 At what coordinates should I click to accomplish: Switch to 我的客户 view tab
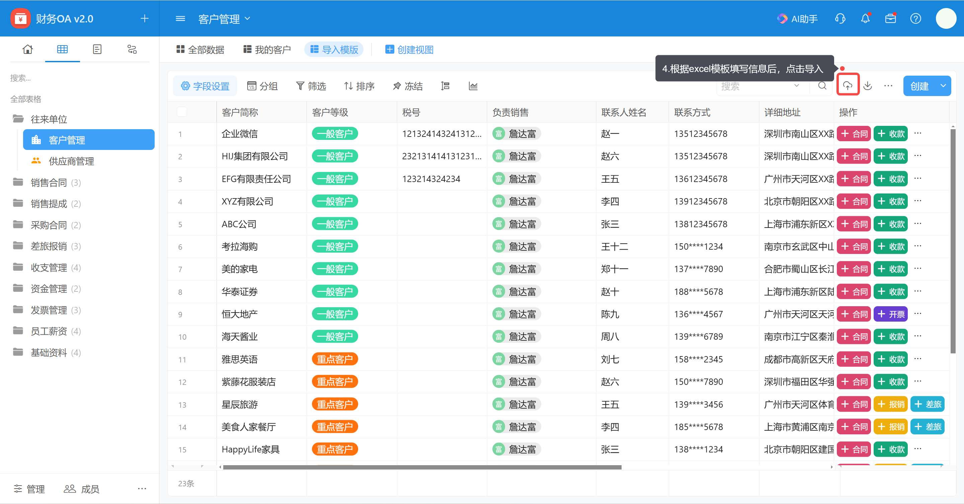pos(267,50)
